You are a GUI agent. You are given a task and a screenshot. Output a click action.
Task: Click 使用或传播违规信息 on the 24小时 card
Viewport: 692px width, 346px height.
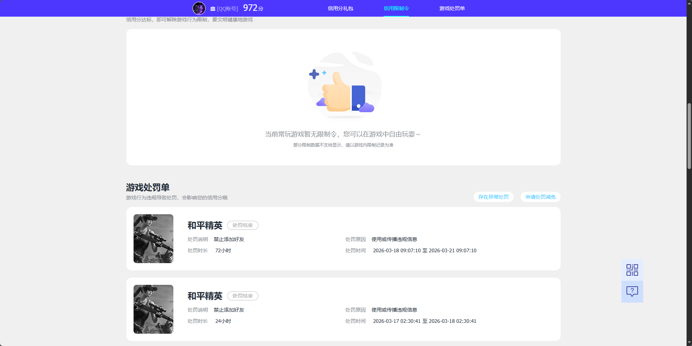(394, 310)
